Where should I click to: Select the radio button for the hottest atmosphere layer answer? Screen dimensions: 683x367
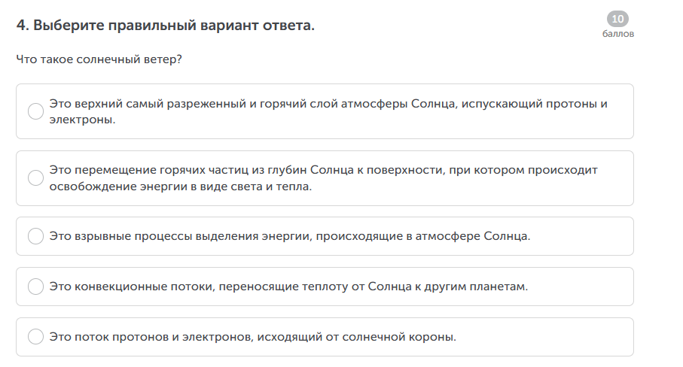(x=35, y=111)
